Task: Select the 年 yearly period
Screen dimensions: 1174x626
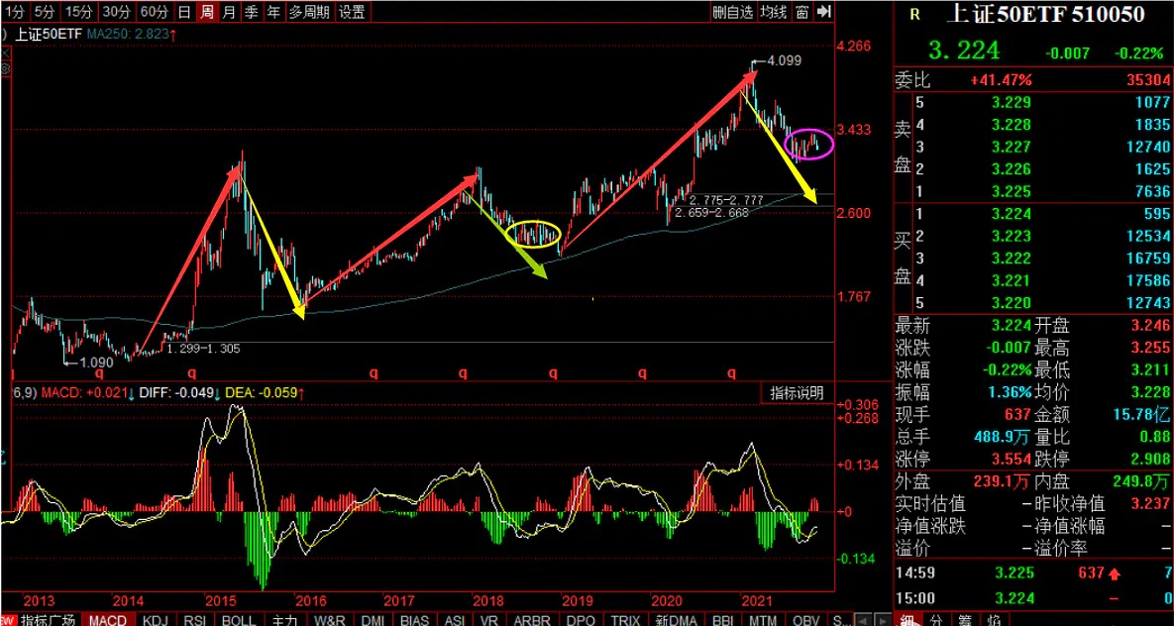Action: click(x=274, y=11)
